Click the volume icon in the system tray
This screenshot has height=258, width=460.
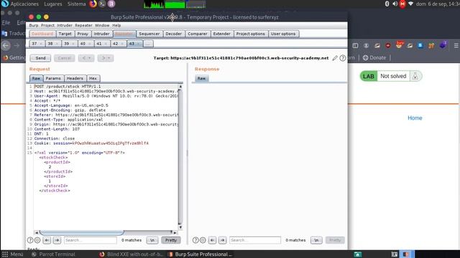[x=395, y=4]
